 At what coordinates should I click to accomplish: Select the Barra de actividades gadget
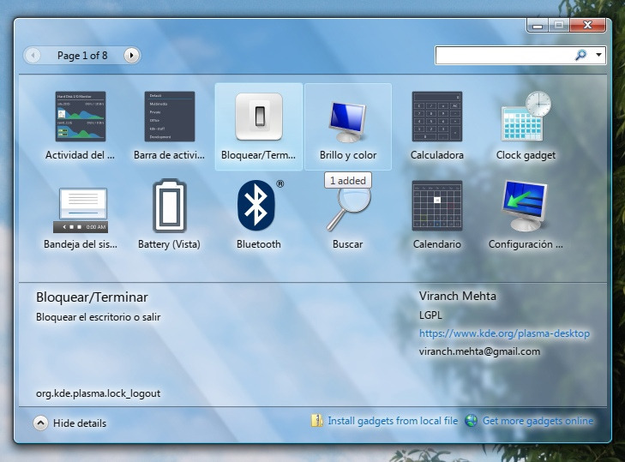(169, 117)
